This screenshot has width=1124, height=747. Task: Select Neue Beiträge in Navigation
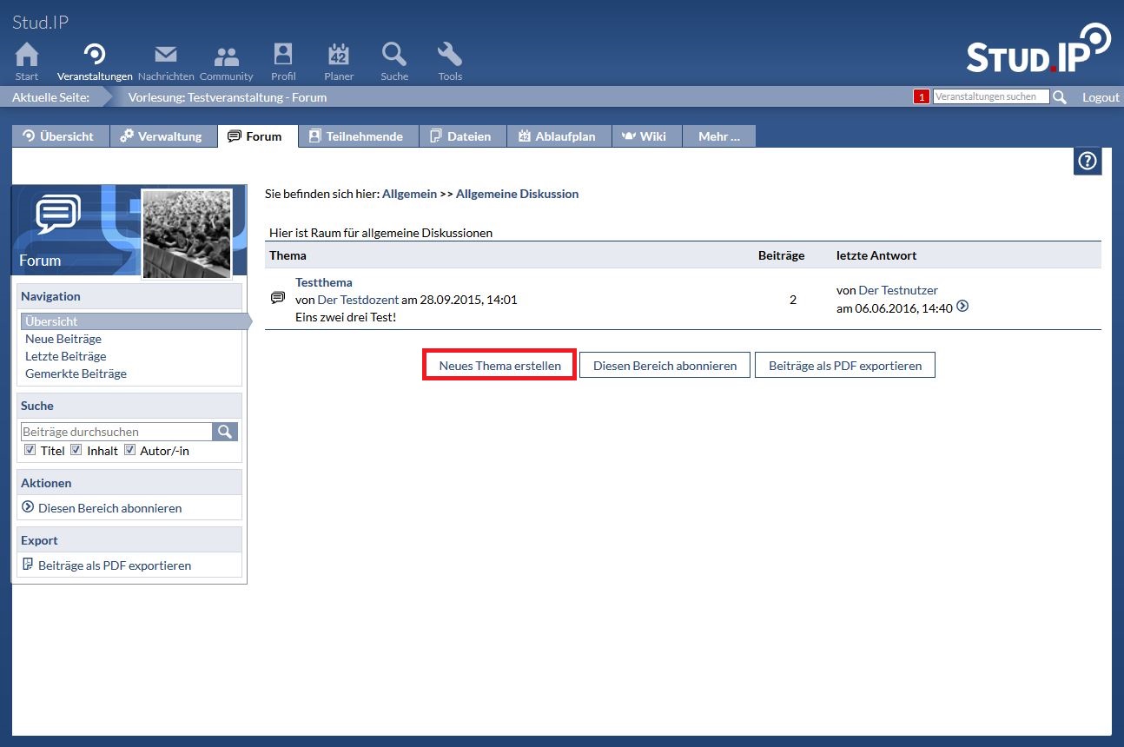click(x=63, y=339)
